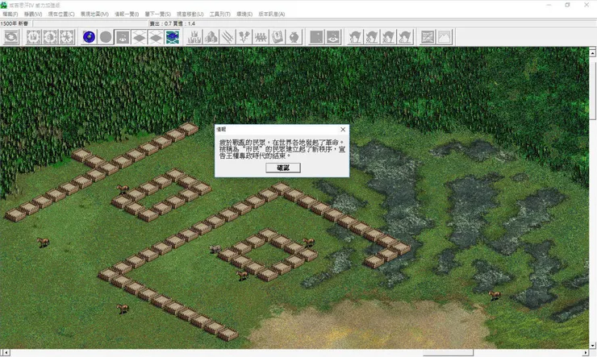Click the mountain outline terrain icon
The height and width of the screenshot is (357, 597).
(x=445, y=37)
